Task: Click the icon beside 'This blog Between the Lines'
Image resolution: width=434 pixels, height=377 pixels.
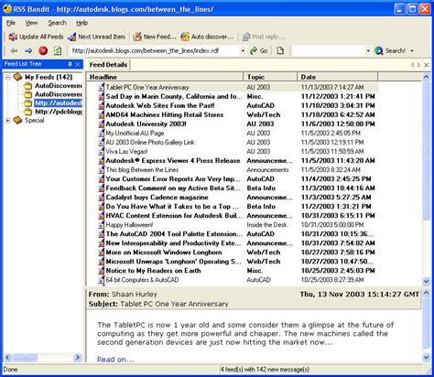Action: coord(102,169)
